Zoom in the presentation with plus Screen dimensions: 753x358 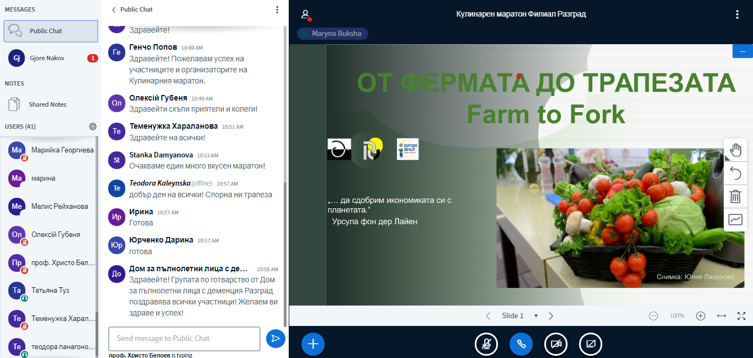coord(701,316)
